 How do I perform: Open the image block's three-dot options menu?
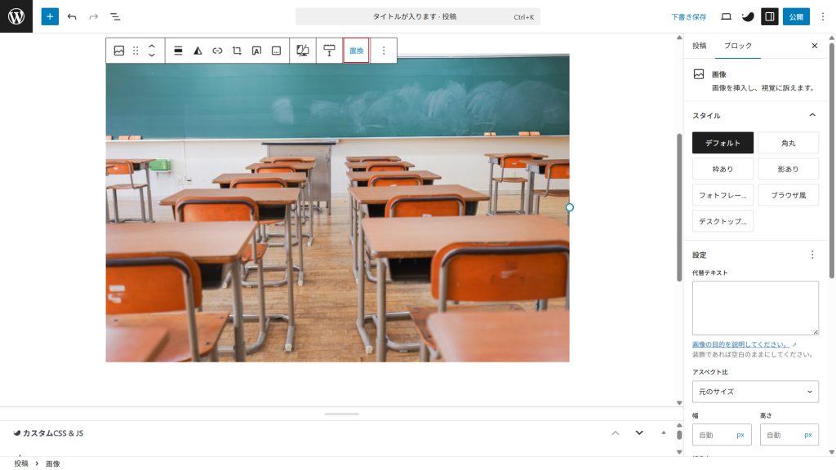click(384, 51)
